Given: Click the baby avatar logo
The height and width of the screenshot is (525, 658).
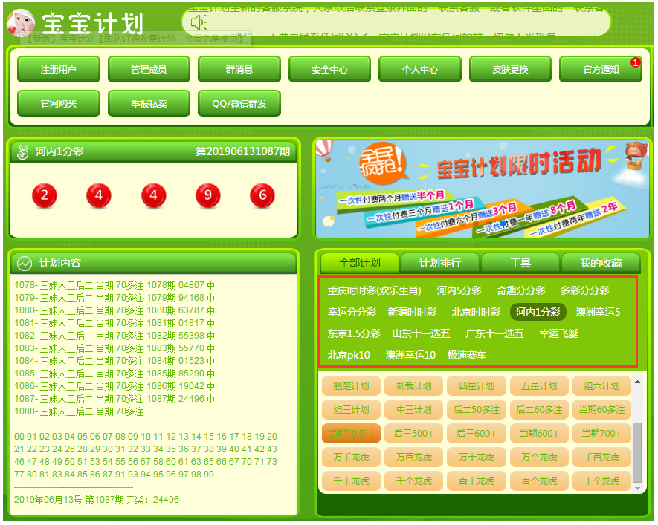Looking at the screenshot, I should (x=20, y=22).
